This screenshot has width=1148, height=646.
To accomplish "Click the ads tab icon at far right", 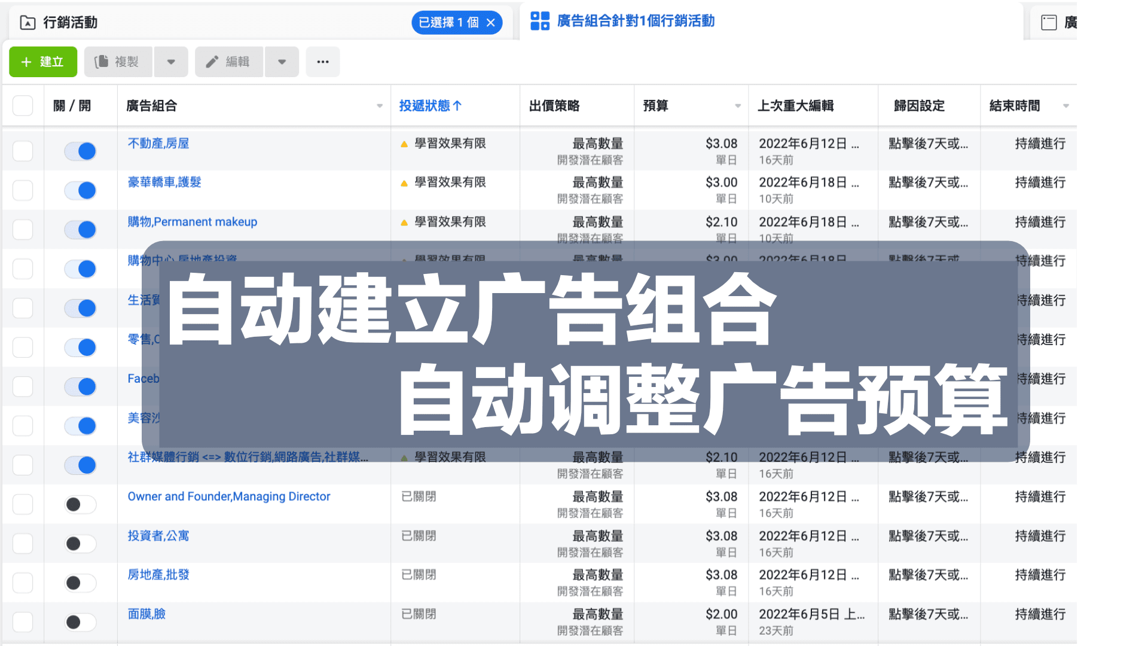I will [1049, 23].
